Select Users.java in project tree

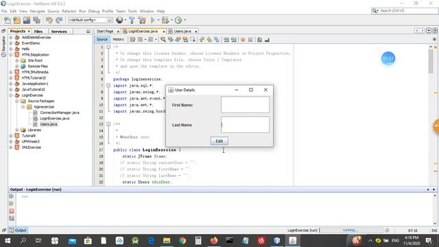click(x=49, y=124)
